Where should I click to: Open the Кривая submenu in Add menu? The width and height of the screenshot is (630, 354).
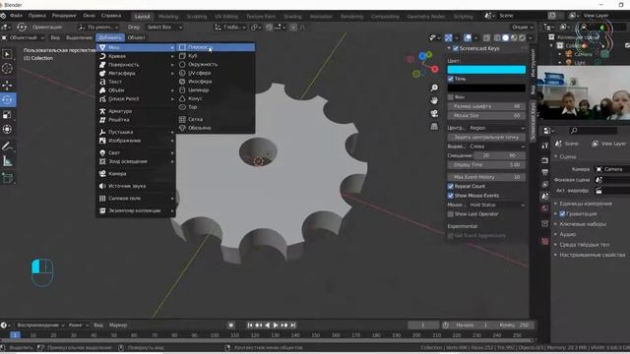click(x=136, y=56)
